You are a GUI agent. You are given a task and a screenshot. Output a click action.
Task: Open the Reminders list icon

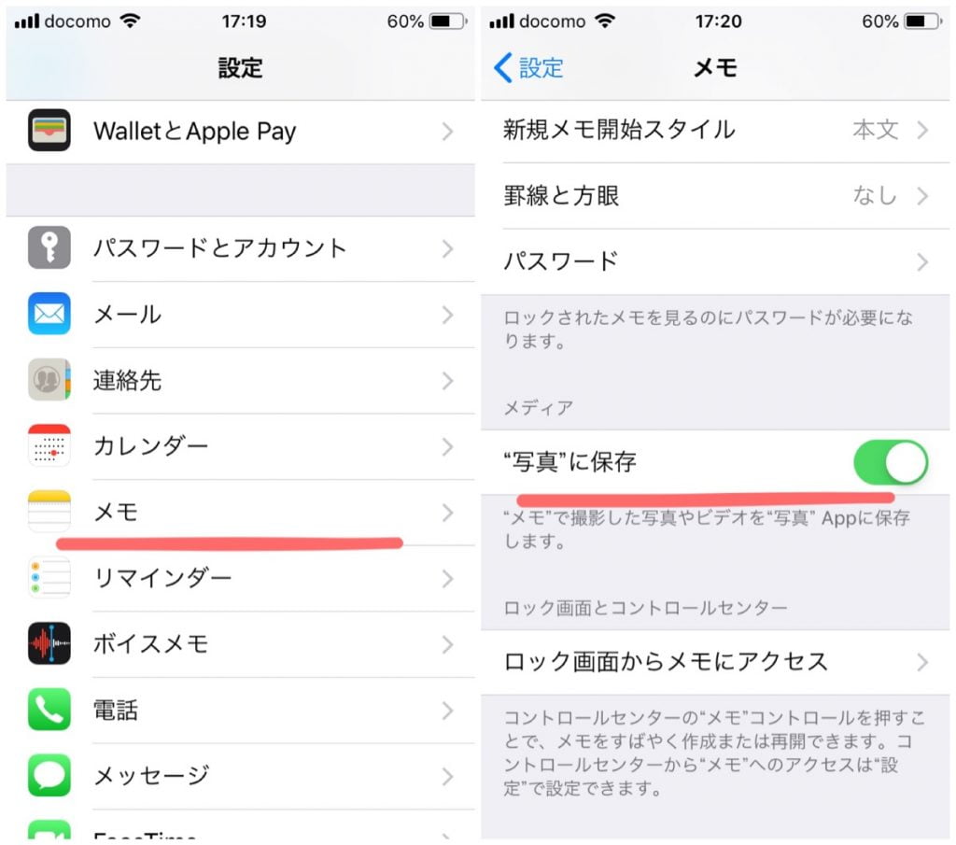[49, 577]
